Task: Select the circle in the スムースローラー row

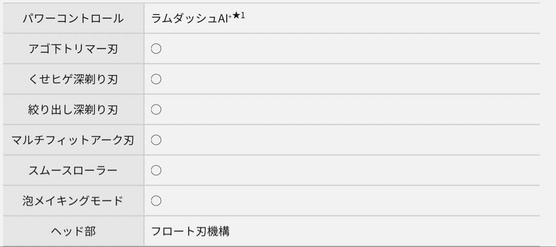Action: [156, 170]
